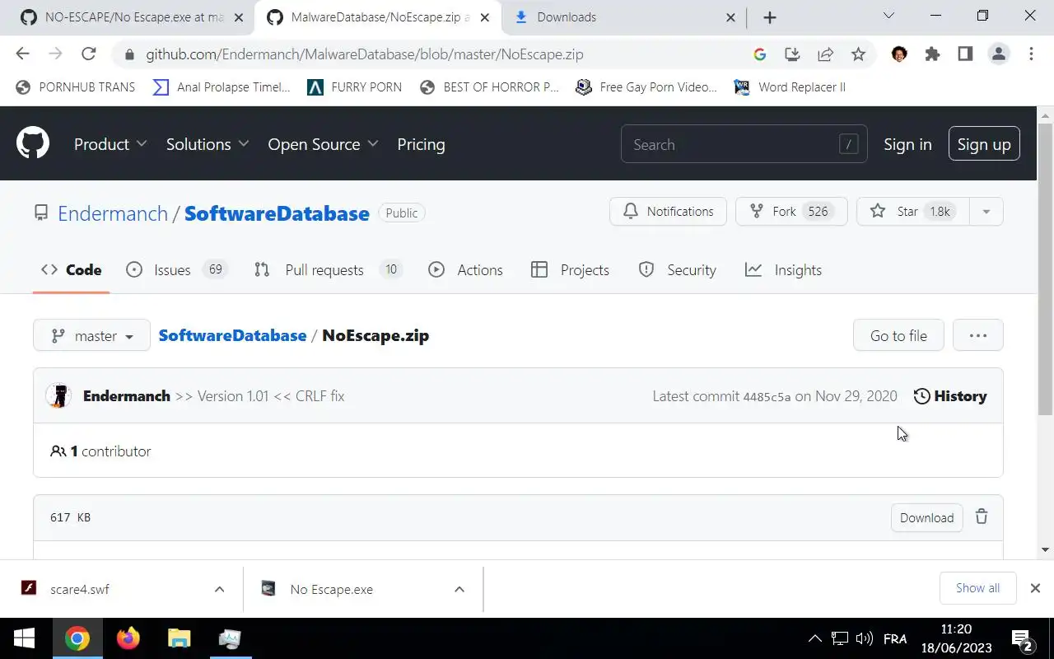The width and height of the screenshot is (1054, 659).
Task: Click the Notifications button
Action: pos(668,212)
